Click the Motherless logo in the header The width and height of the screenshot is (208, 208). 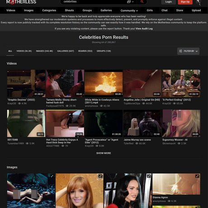(21, 2)
